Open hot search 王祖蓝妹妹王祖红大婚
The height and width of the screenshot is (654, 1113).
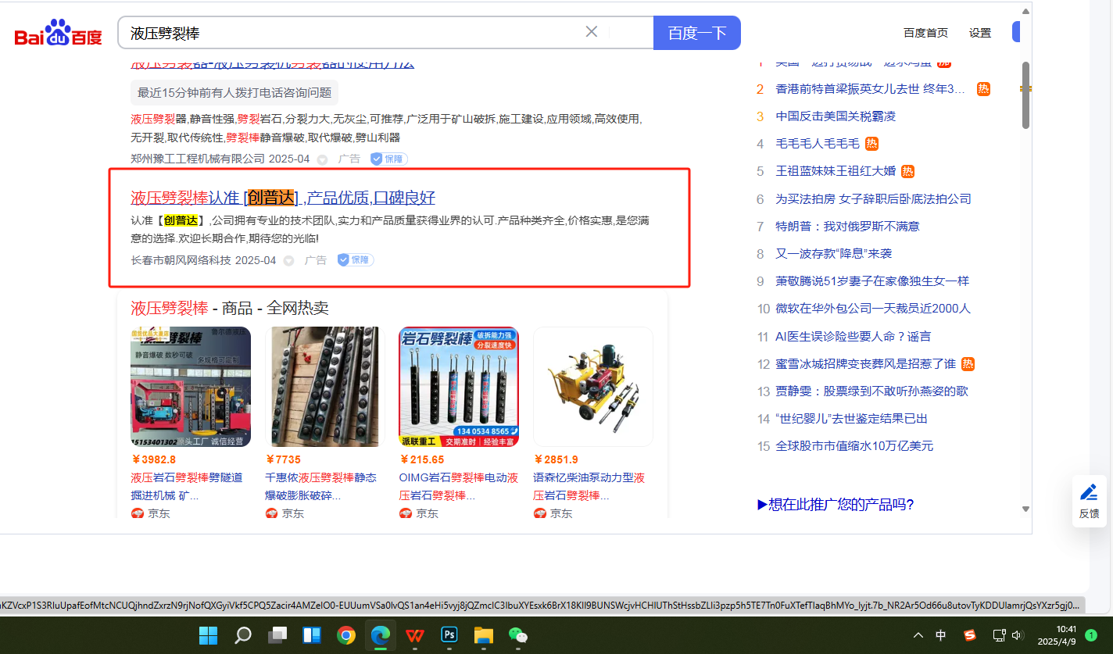pyautogui.click(x=836, y=171)
